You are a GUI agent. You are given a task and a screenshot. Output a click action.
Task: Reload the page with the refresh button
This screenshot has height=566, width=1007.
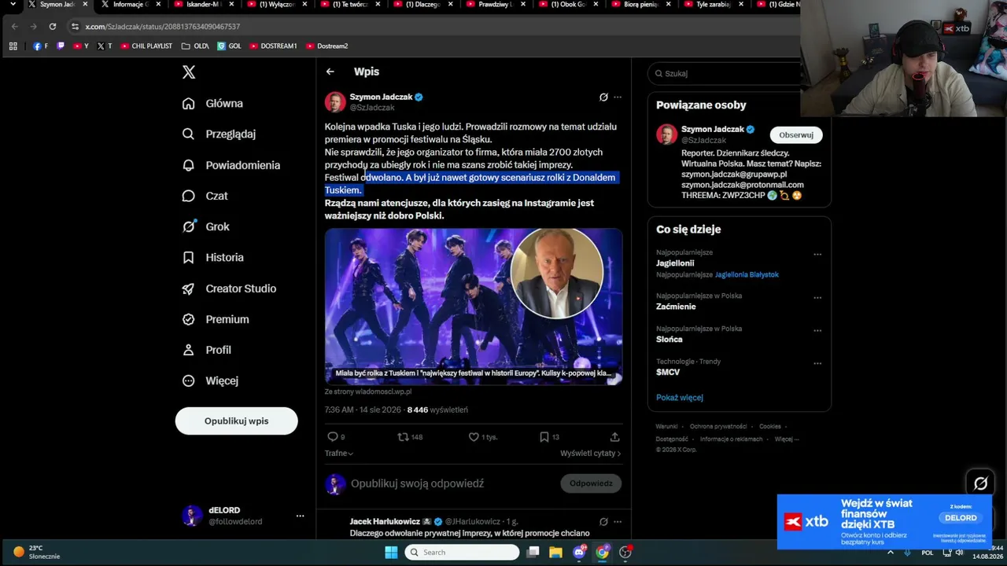[53, 27]
